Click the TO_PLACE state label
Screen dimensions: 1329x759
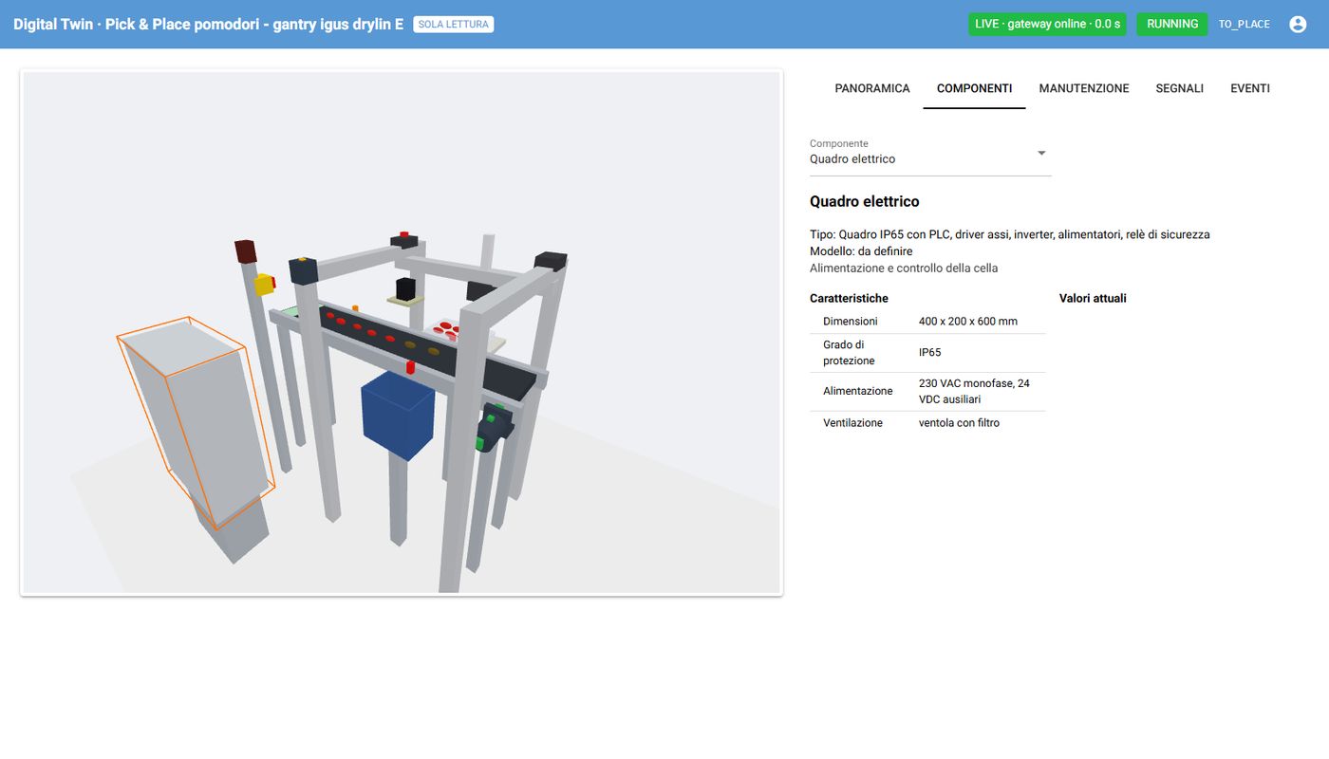point(1245,24)
